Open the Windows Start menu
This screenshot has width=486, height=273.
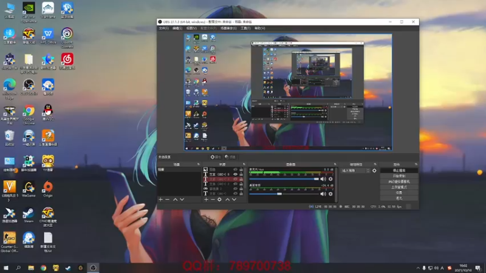click(6, 268)
